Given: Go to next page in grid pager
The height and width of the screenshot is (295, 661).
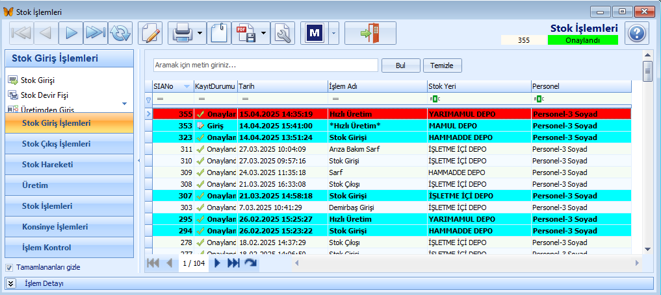Looking at the screenshot, I should (x=218, y=263).
